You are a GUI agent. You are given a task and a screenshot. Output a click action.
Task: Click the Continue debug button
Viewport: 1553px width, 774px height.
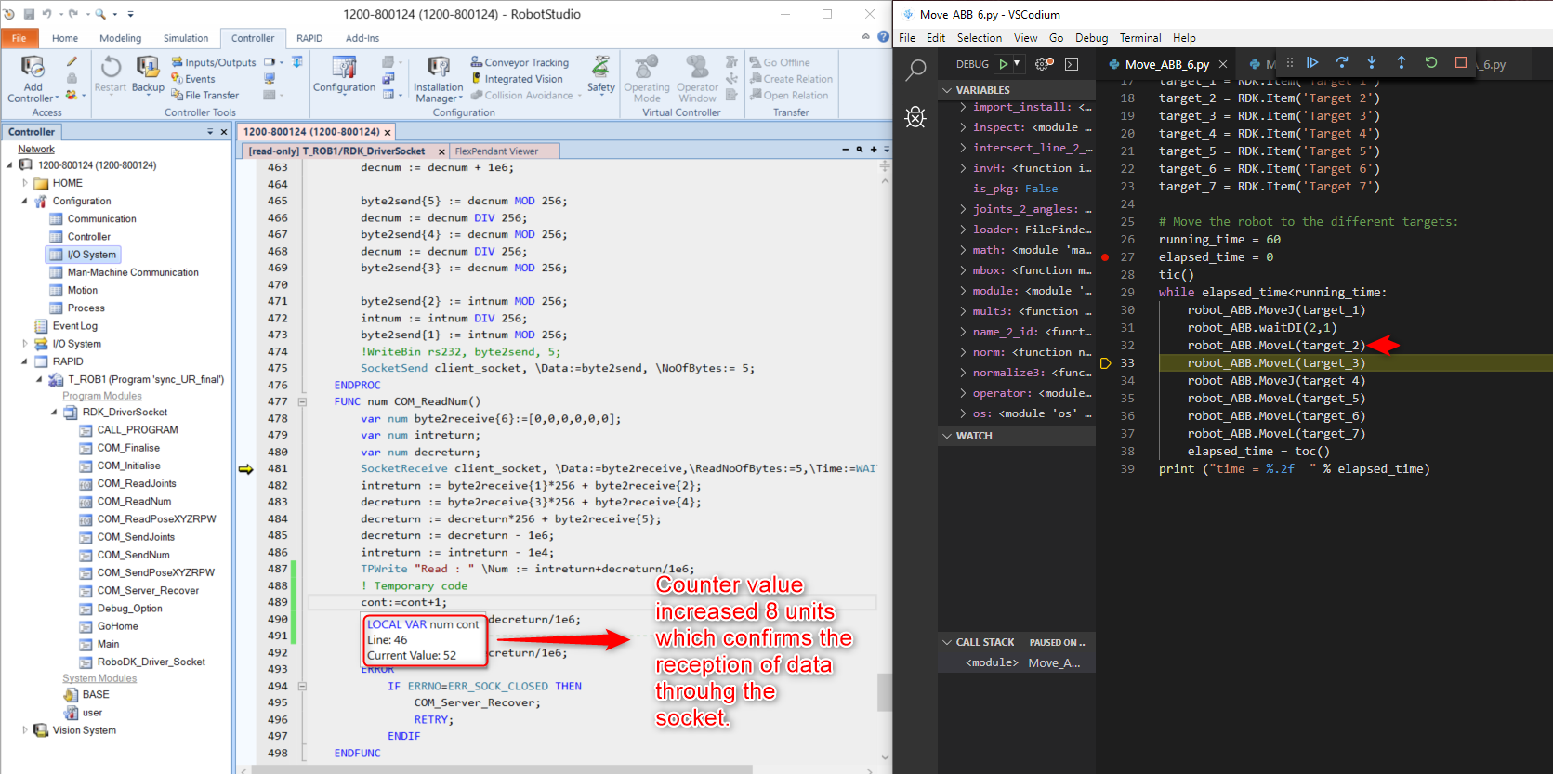point(1312,62)
